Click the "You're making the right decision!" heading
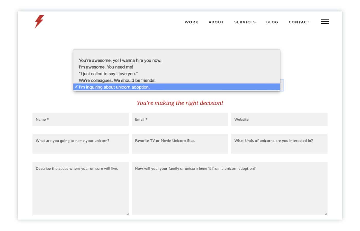The height and width of the screenshot is (231, 360). (x=180, y=103)
